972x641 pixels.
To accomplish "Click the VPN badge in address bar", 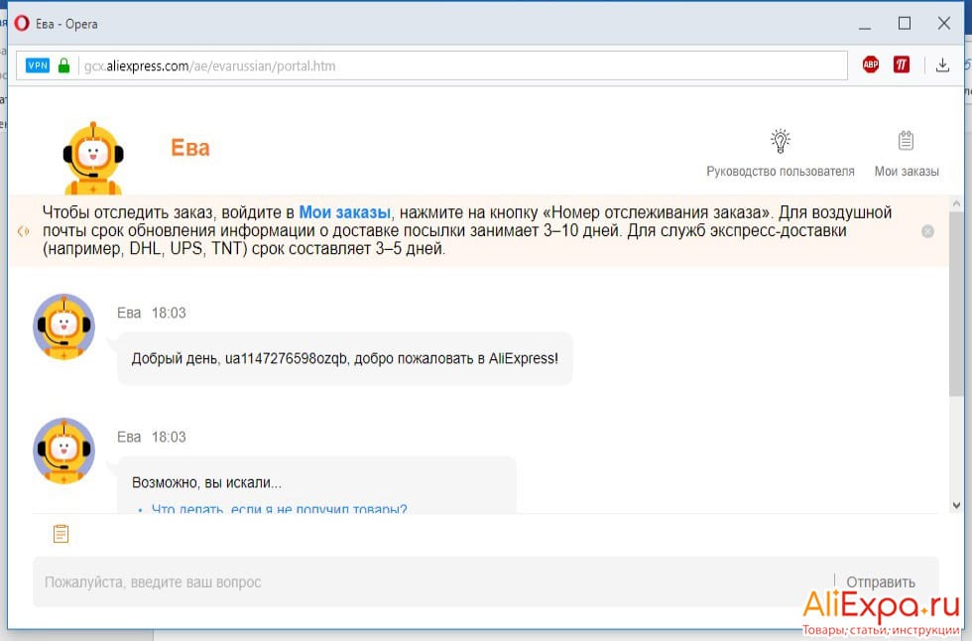I will coord(38,65).
